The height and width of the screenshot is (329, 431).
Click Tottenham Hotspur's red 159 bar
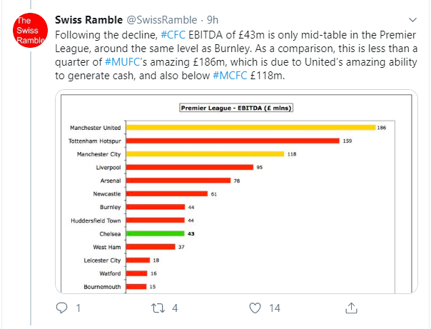click(x=232, y=141)
